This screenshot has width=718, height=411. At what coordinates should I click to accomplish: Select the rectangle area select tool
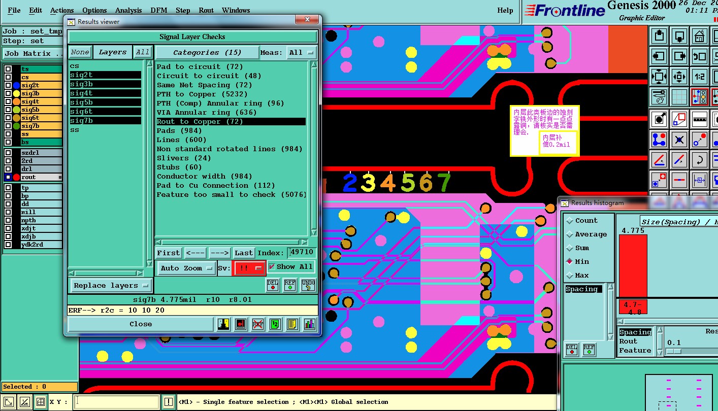point(679,119)
